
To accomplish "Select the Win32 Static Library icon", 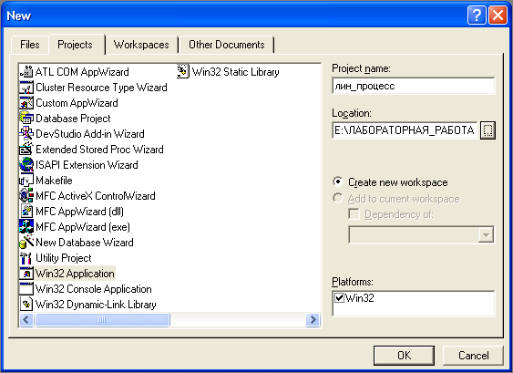I will pyautogui.click(x=183, y=71).
